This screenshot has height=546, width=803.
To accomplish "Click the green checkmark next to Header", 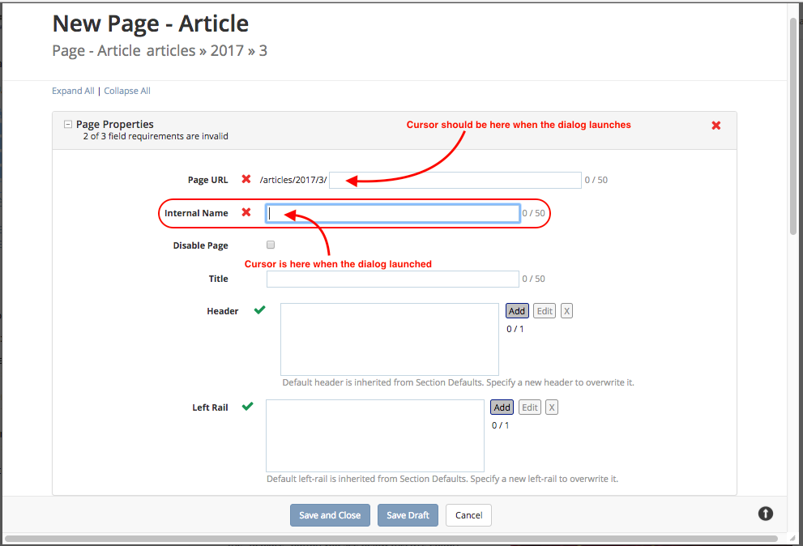I will [x=258, y=309].
